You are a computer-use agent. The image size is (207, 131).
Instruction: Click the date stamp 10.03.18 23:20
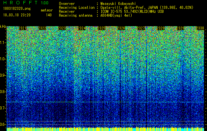coord(17,15)
